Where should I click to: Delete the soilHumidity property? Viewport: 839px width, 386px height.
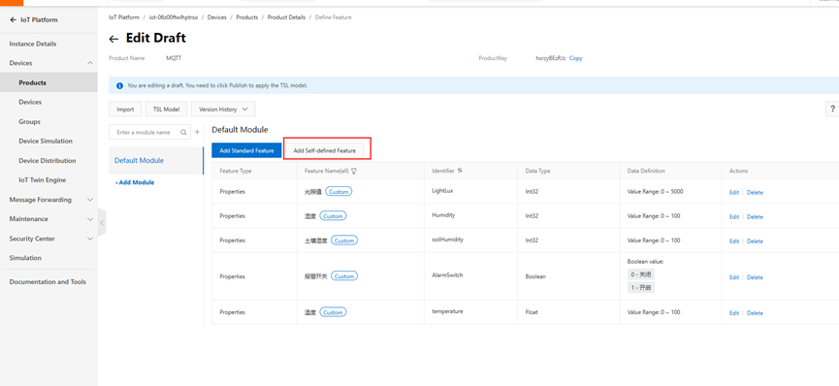[x=755, y=241]
